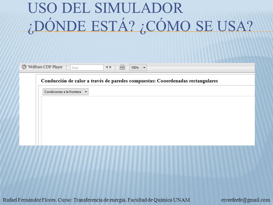Click the Wolfram CDF Player label
Screen dimensions: 273x205
point(45,67)
